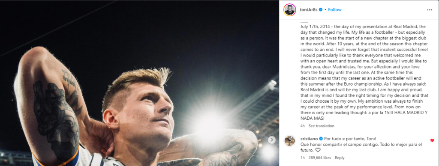Like cristiano's comment with the red heart
Viewport: 439px width, 166px height.
[x=432, y=140]
